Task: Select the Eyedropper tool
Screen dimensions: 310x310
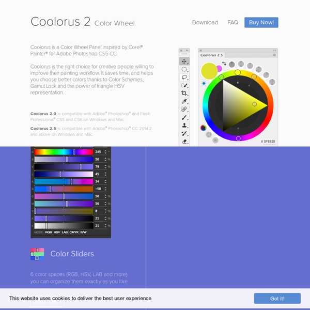Action: (x=184, y=101)
